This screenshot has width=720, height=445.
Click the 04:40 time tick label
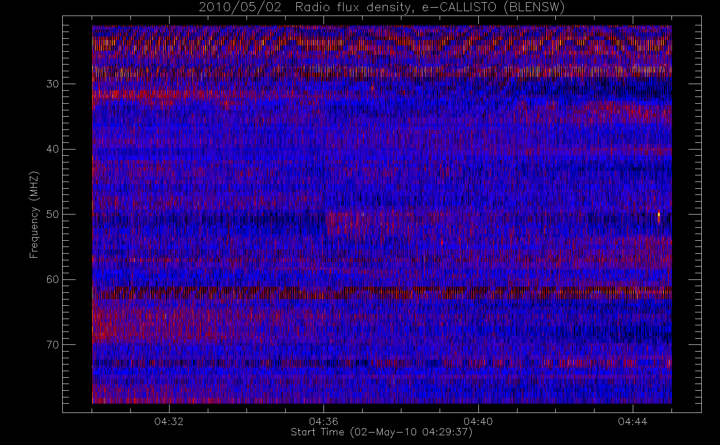(x=478, y=421)
